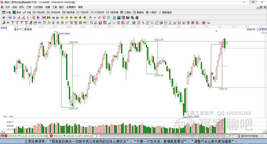Open the P四方形 tool
267x144 pixels.
(x=39, y=12)
